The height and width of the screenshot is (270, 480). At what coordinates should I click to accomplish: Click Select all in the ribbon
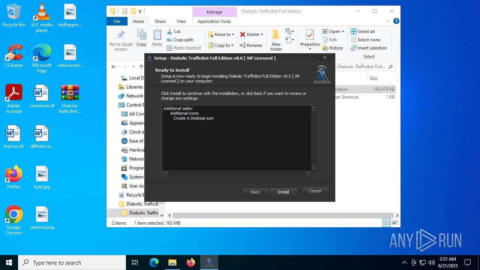pos(363,31)
